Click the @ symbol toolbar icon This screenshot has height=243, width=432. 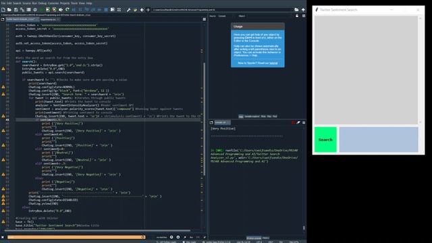point(35,9)
